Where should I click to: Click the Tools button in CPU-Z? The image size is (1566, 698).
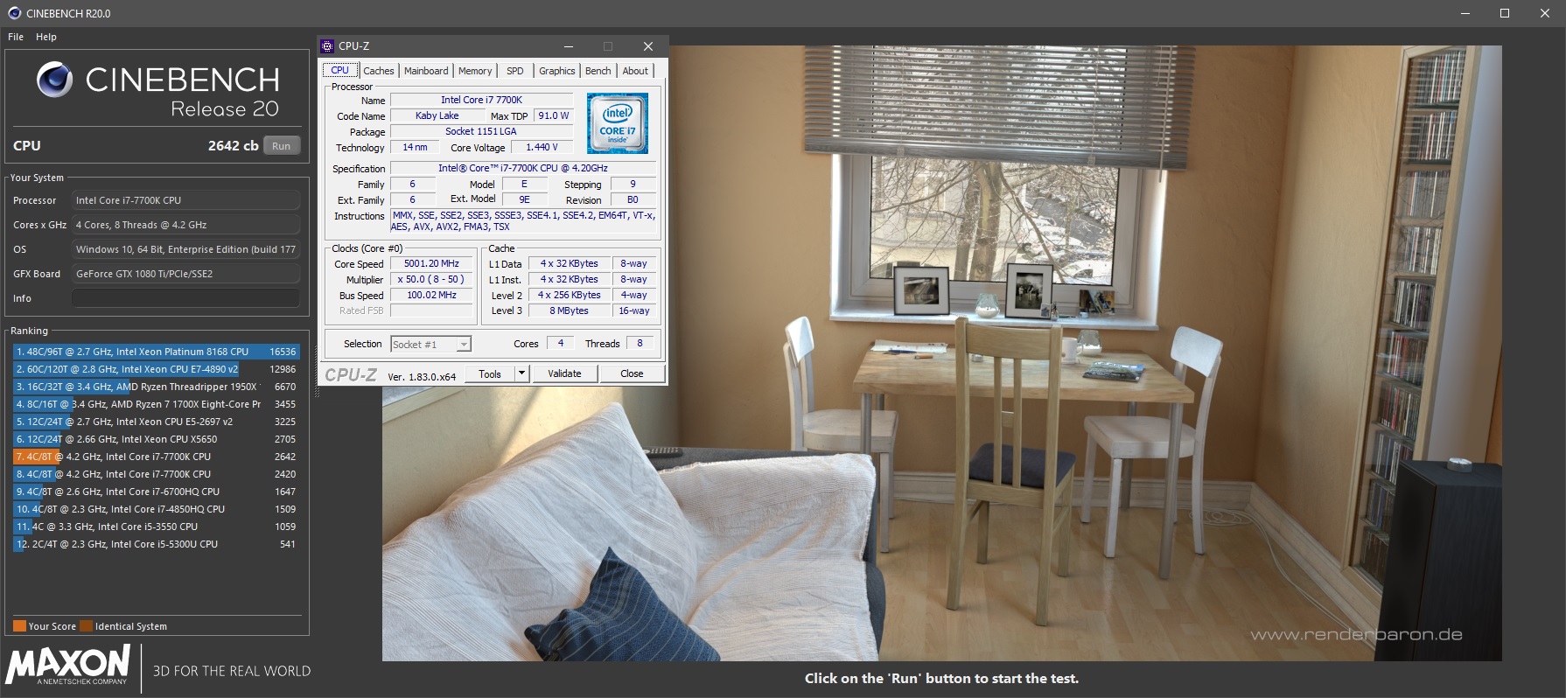click(490, 374)
